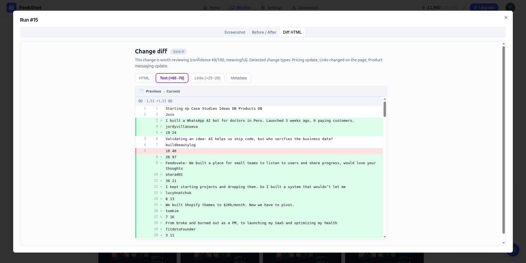Image resolution: width=526 pixels, height=263 pixels.
Task: Select the Diff HTML tab
Action: [x=292, y=32]
